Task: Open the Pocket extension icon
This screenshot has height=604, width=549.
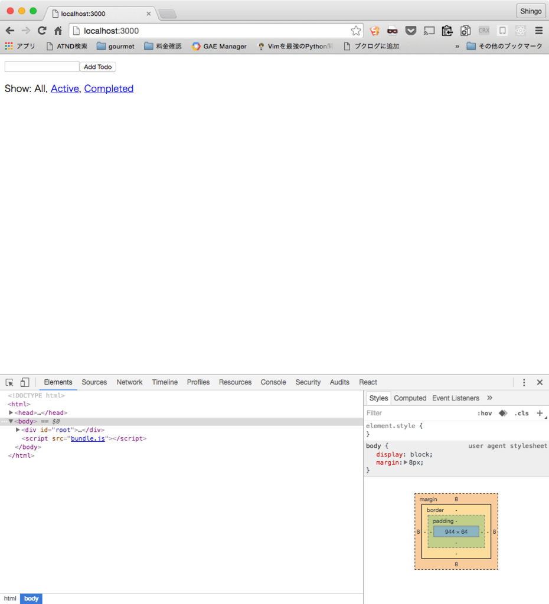Action: point(411,31)
